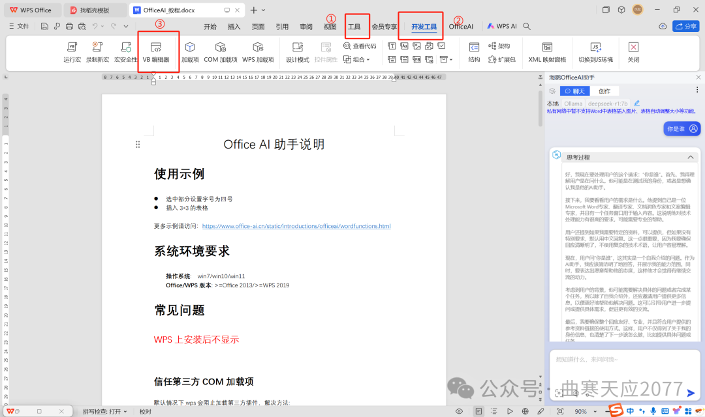The height and width of the screenshot is (417, 705).
Task: Click the document vertical scrollbar
Action: click(x=540, y=110)
